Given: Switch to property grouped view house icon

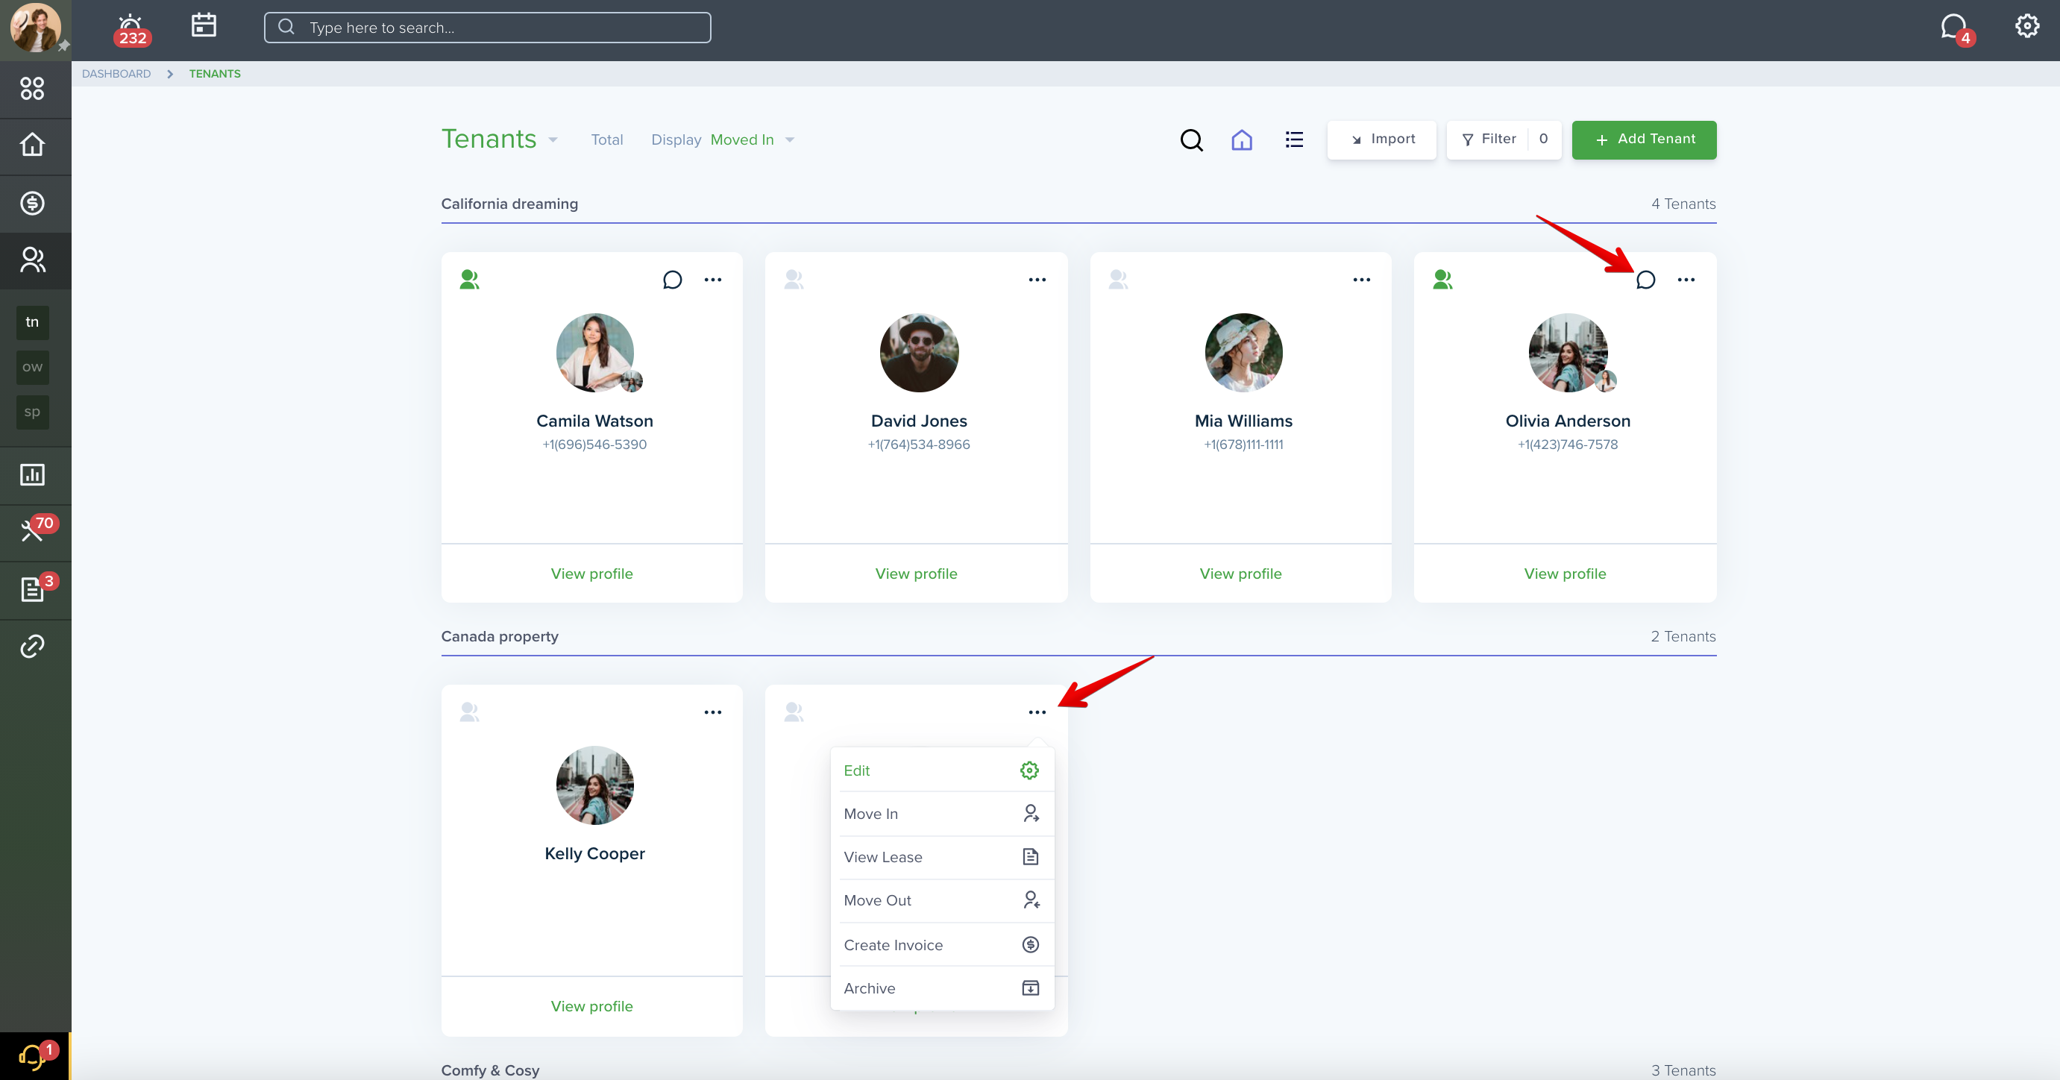Looking at the screenshot, I should 1242,140.
